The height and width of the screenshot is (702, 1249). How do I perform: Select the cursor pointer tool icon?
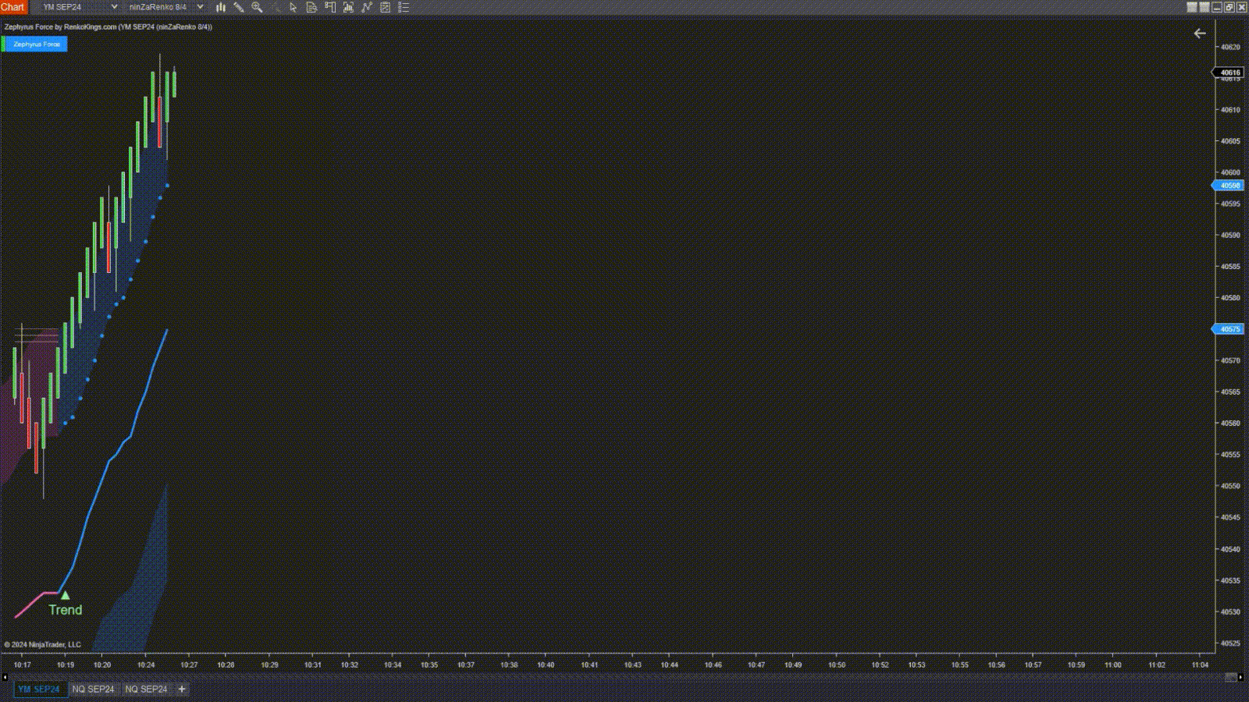[294, 7]
